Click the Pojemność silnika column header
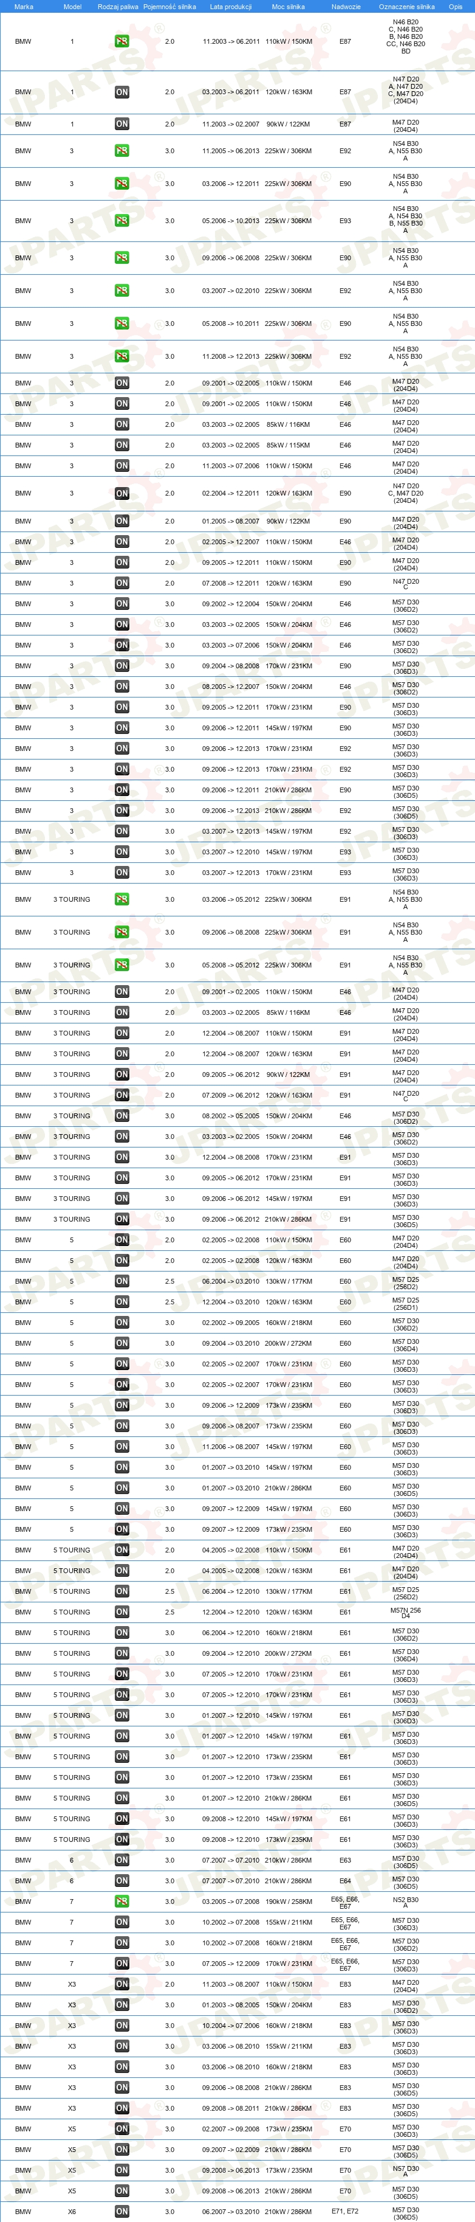This screenshot has width=475, height=2222. pos(169,6)
